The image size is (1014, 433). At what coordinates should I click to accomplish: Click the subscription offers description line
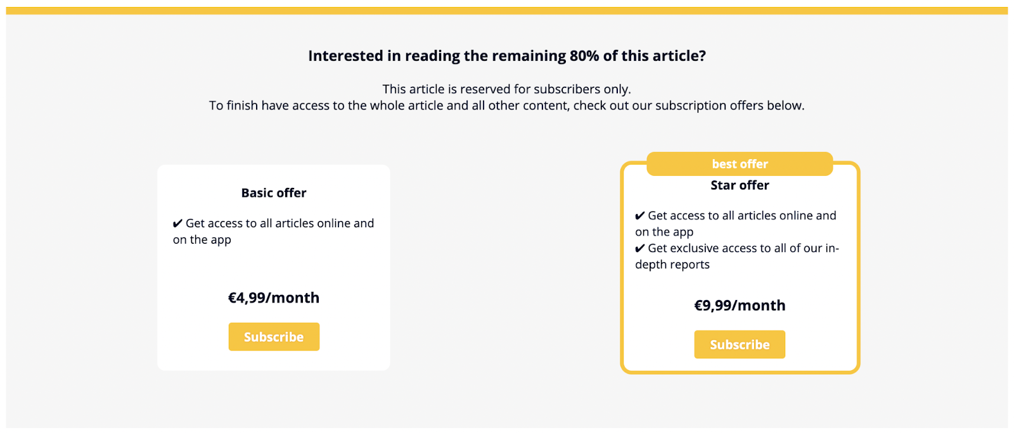point(507,105)
